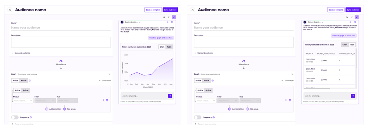Send message with arrow button in table-view assistant

pos(353,96)
